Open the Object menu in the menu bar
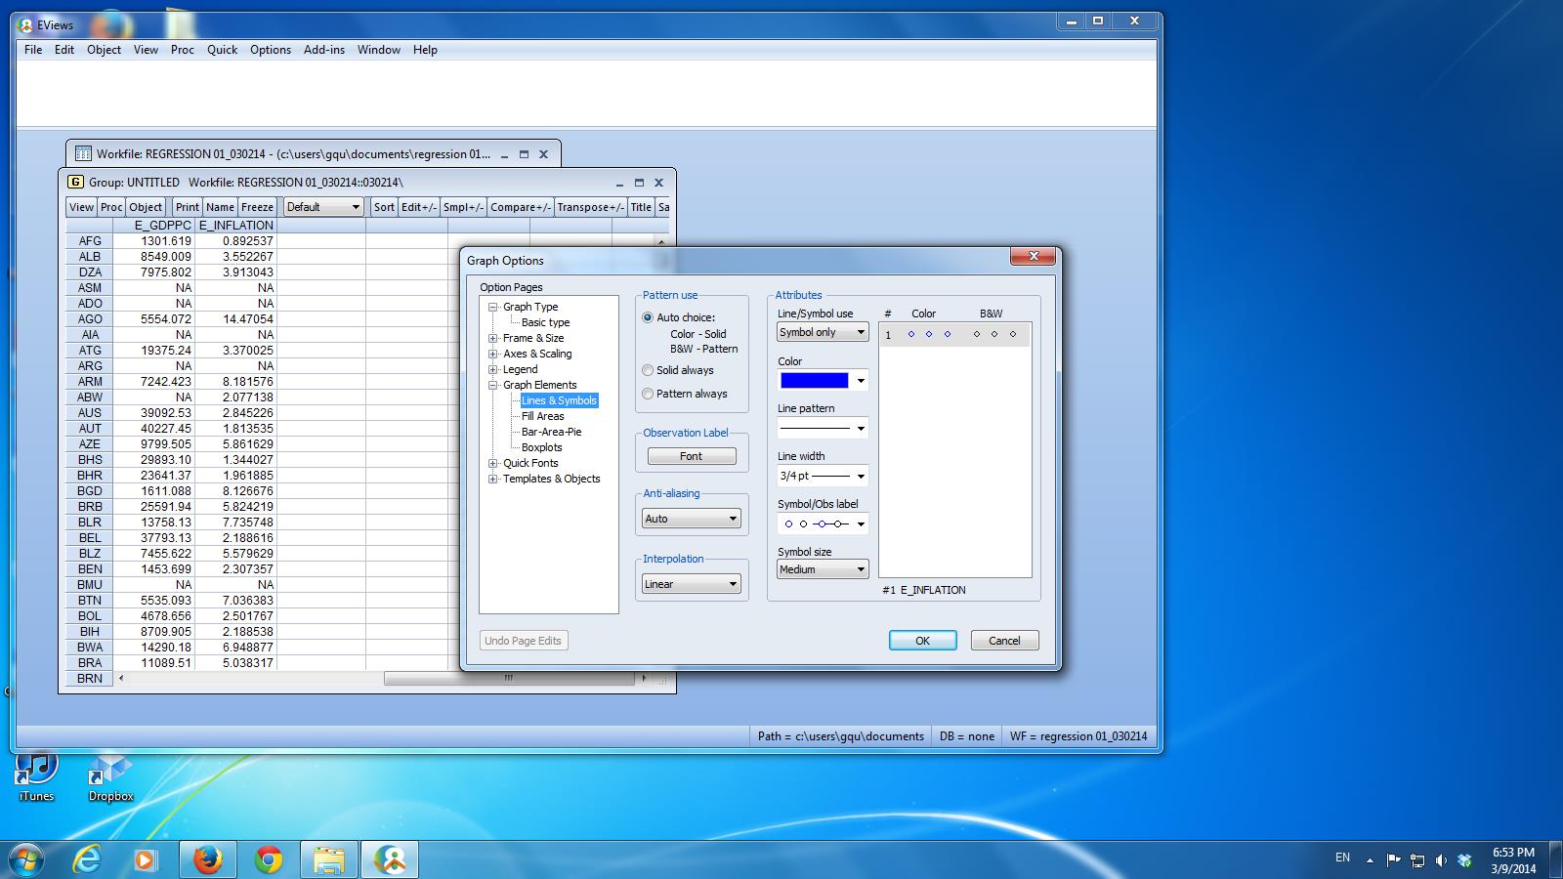This screenshot has height=879, width=1563. (x=104, y=50)
